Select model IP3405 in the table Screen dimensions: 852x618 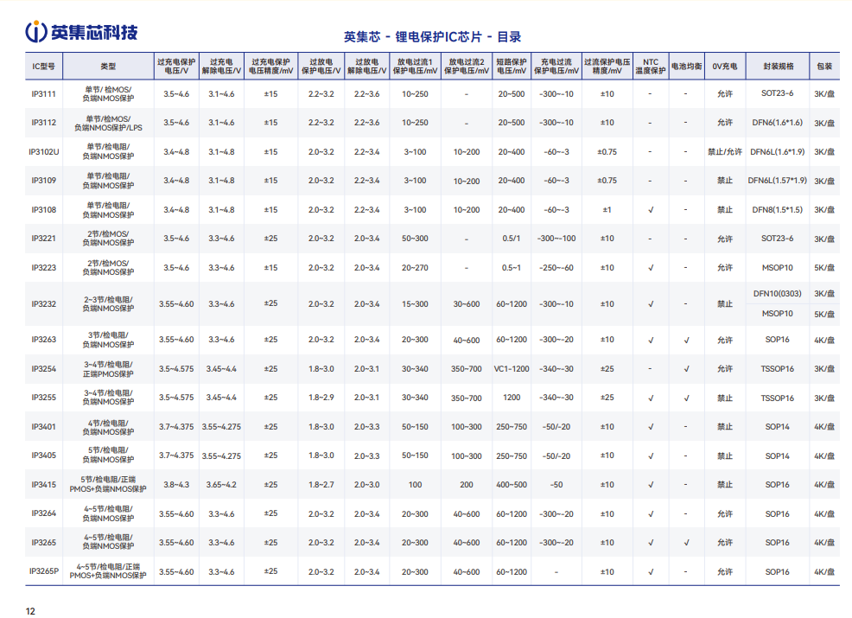pyautogui.click(x=43, y=456)
